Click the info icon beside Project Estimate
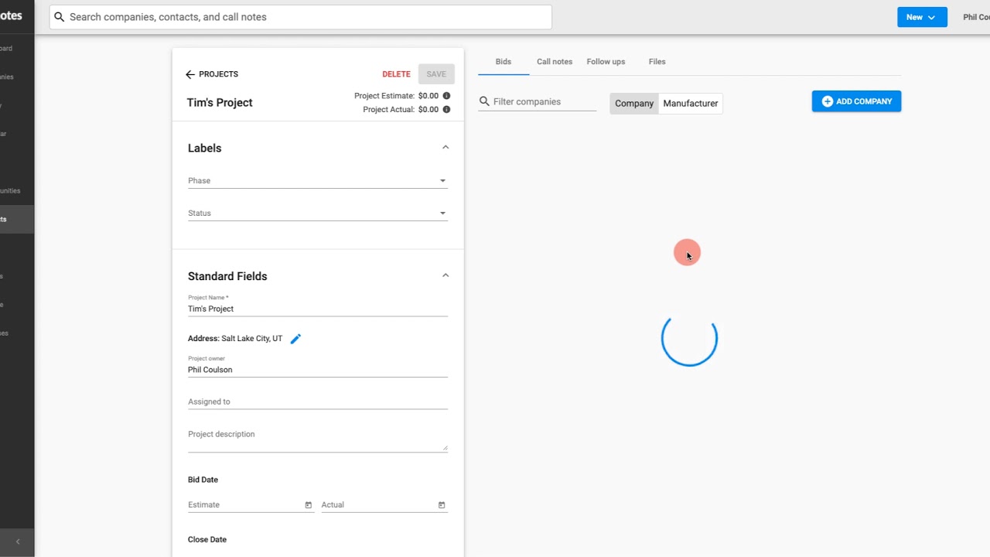The image size is (990, 557). pos(446,96)
